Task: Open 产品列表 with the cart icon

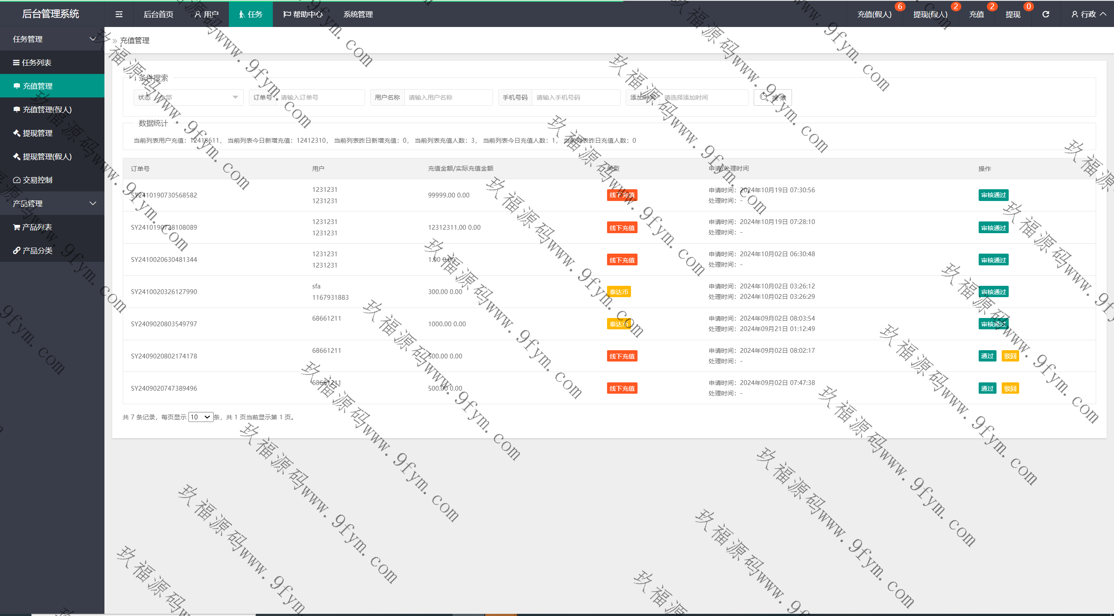Action: (37, 227)
